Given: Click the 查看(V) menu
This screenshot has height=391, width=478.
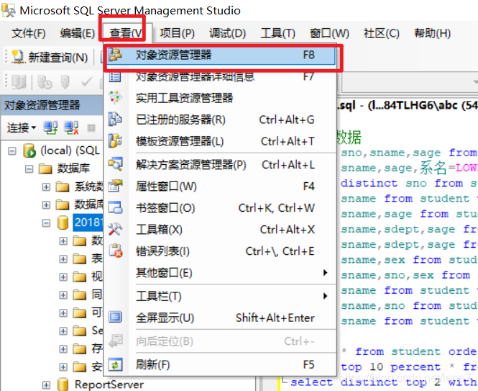Looking at the screenshot, I should (x=127, y=33).
